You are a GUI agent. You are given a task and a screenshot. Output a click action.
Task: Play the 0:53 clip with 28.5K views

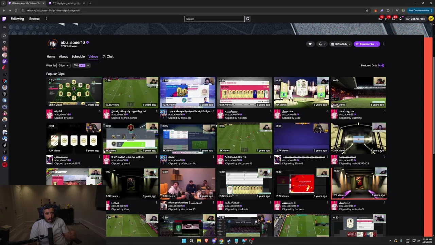coord(74,93)
